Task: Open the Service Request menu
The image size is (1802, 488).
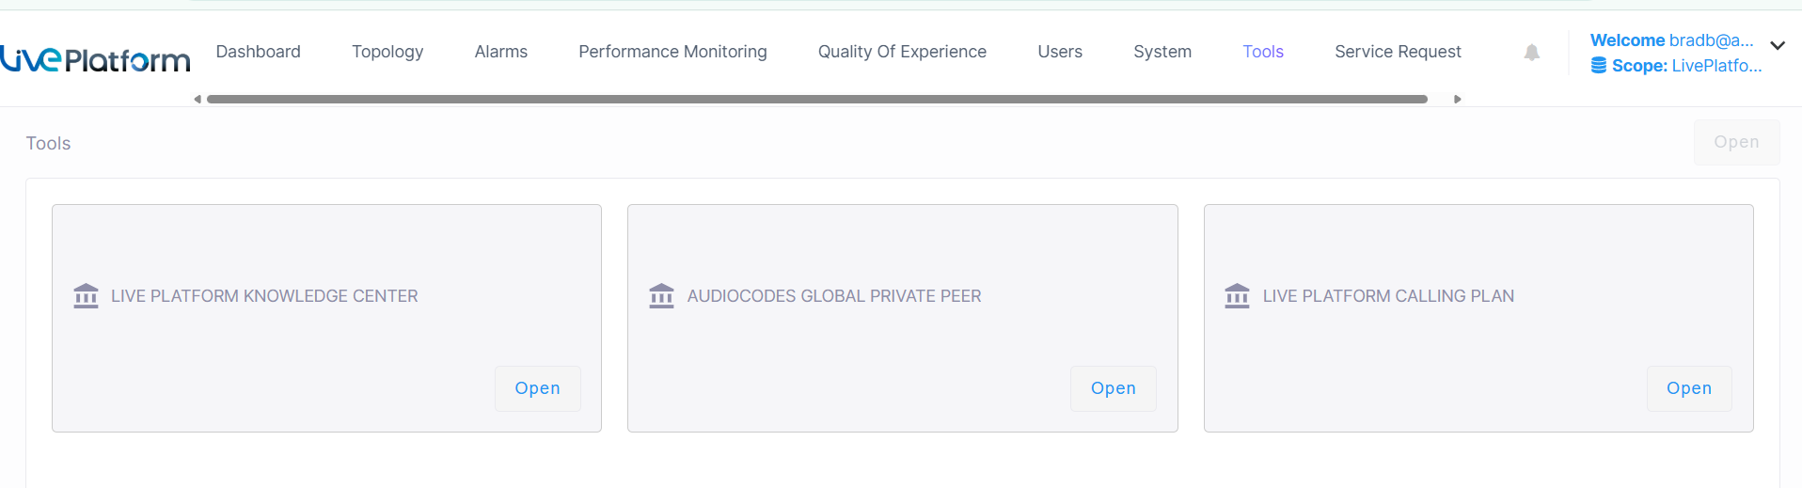Action: coord(1398,52)
